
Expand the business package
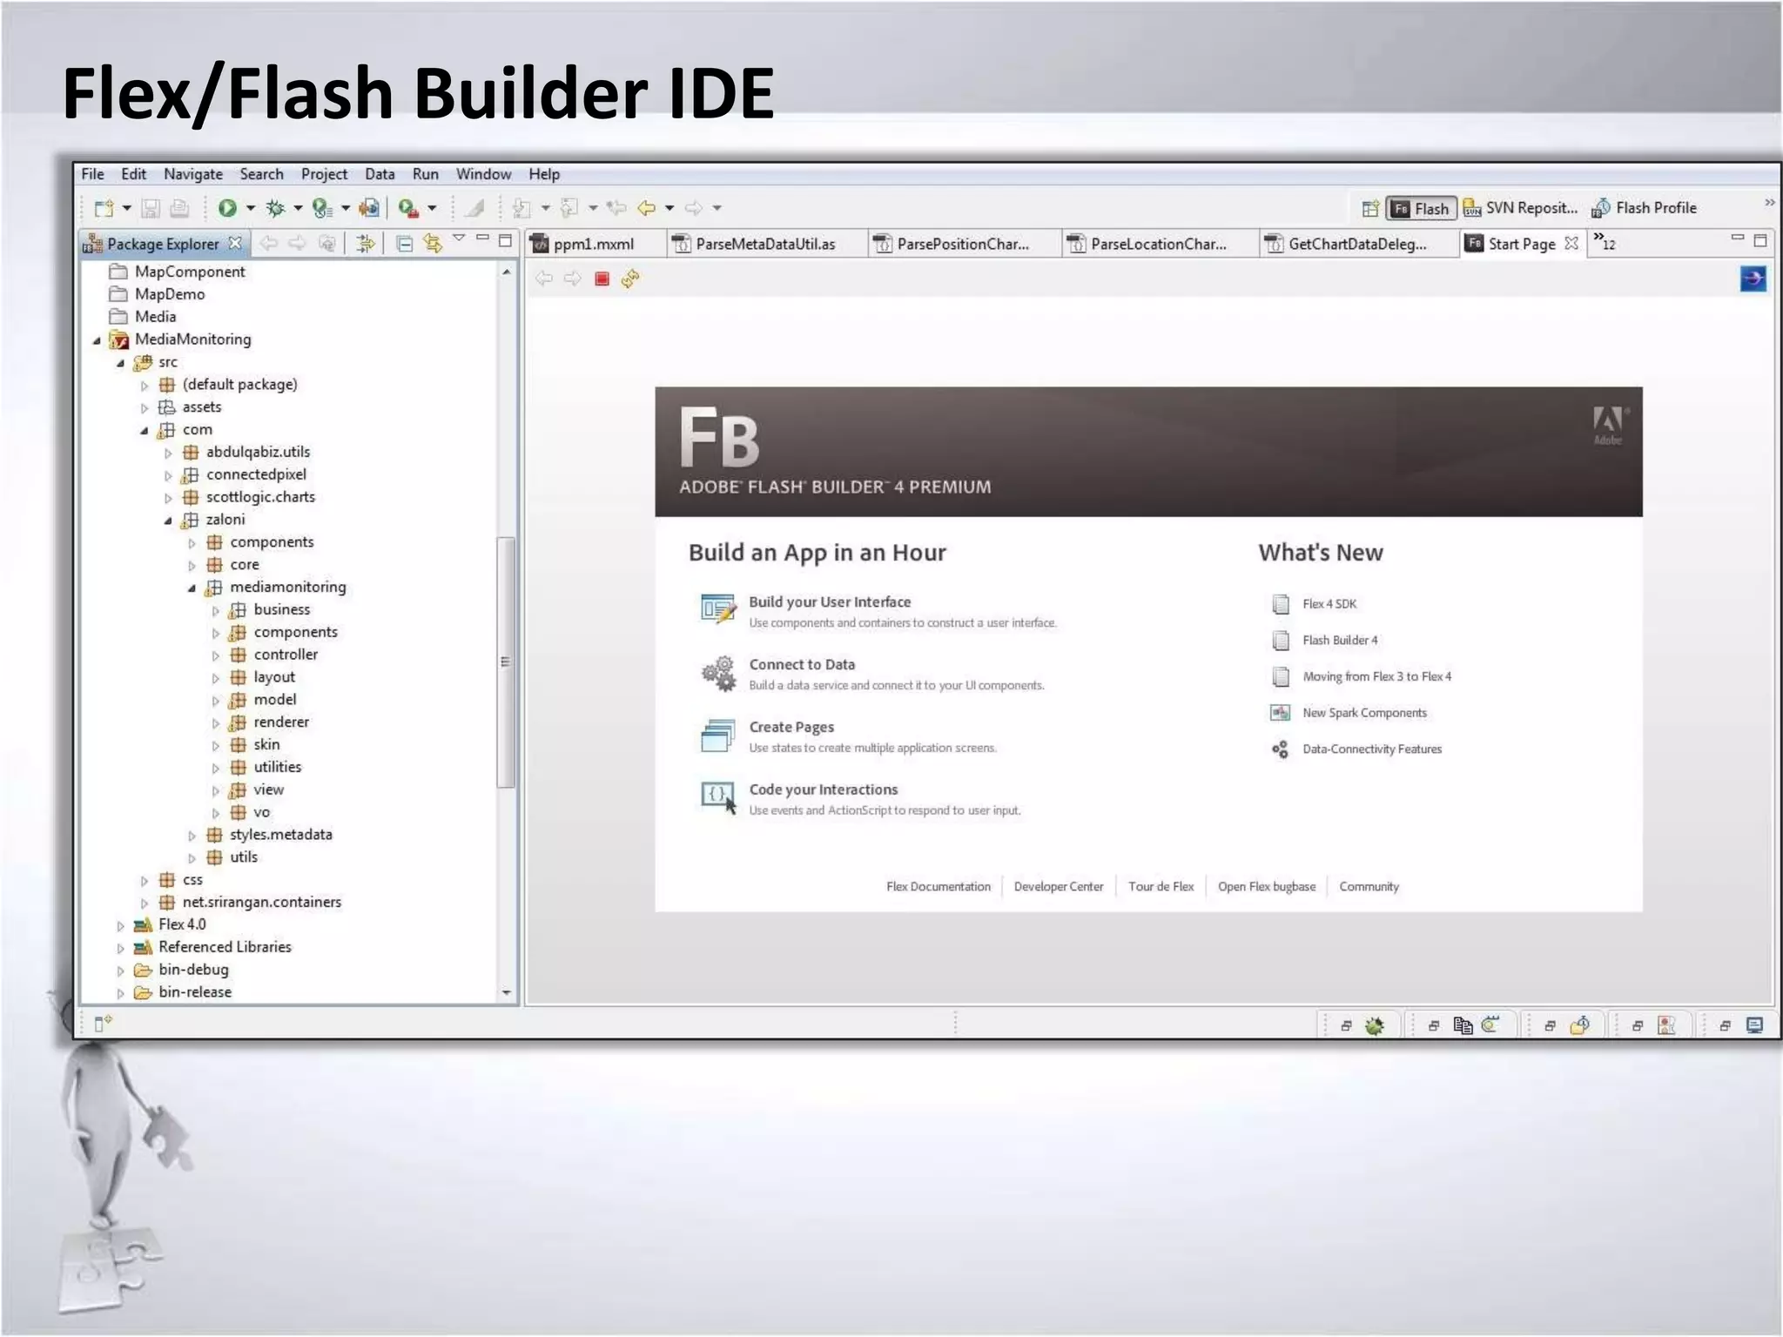click(x=216, y=610)
